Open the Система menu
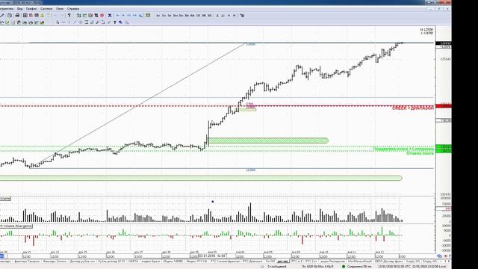 click(46, 9)
